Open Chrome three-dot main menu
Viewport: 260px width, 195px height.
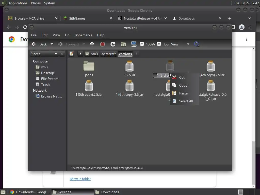click(x=250, y=27)
